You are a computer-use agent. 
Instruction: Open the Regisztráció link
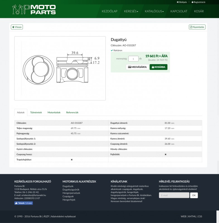click(x=198, y=2)
